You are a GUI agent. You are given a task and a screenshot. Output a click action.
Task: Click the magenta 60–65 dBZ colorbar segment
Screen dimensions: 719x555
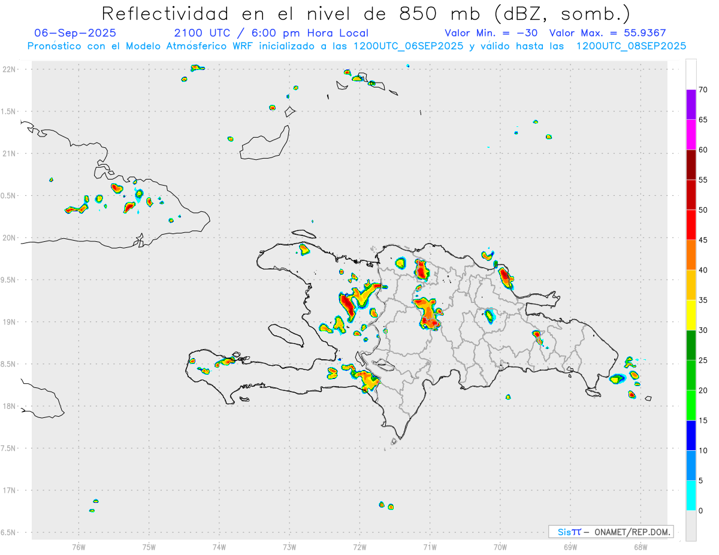(691, 134)
